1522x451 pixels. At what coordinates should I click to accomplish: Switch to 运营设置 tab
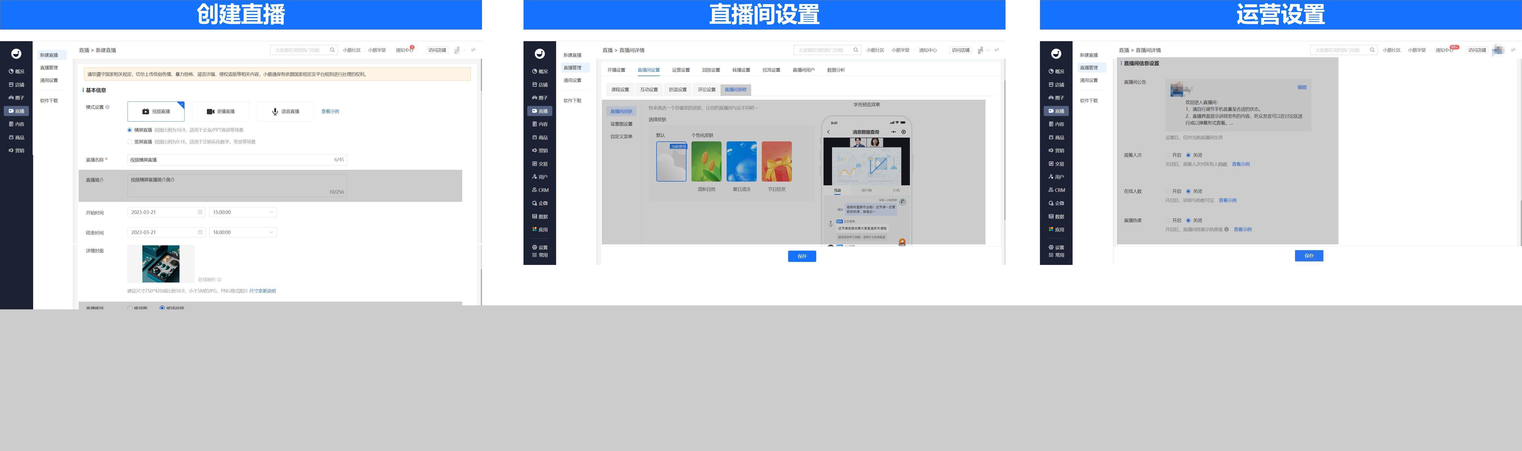681,70
